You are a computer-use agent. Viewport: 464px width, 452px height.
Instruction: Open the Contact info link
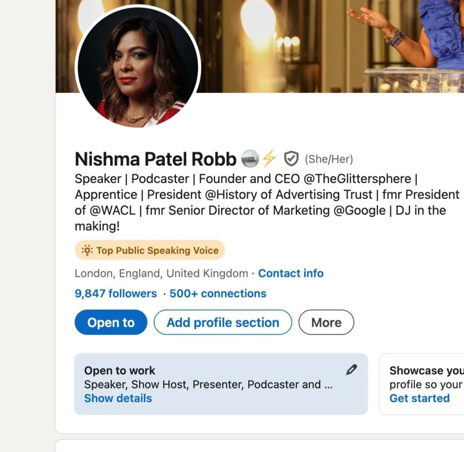tap(291, 273)
